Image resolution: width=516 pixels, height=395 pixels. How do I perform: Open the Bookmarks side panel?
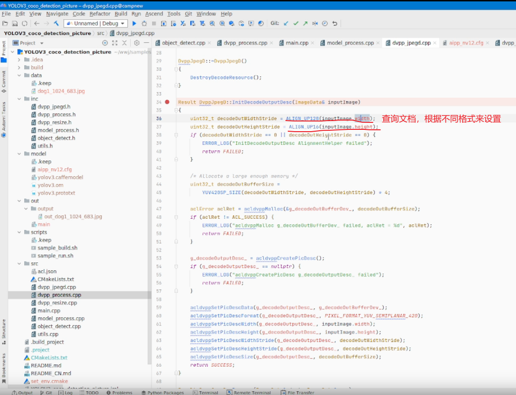coord(4,368)
